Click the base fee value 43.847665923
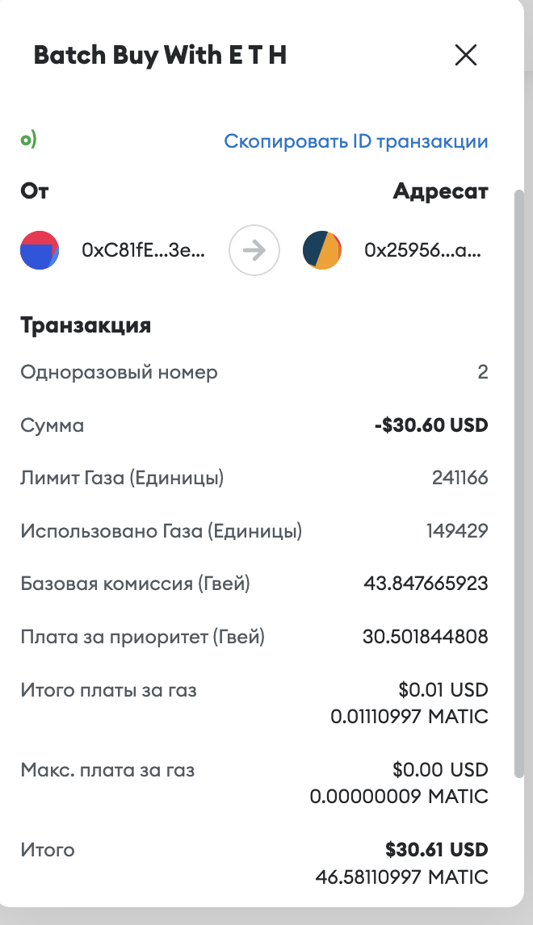This screenshot has width=533, height=925. 426,584
